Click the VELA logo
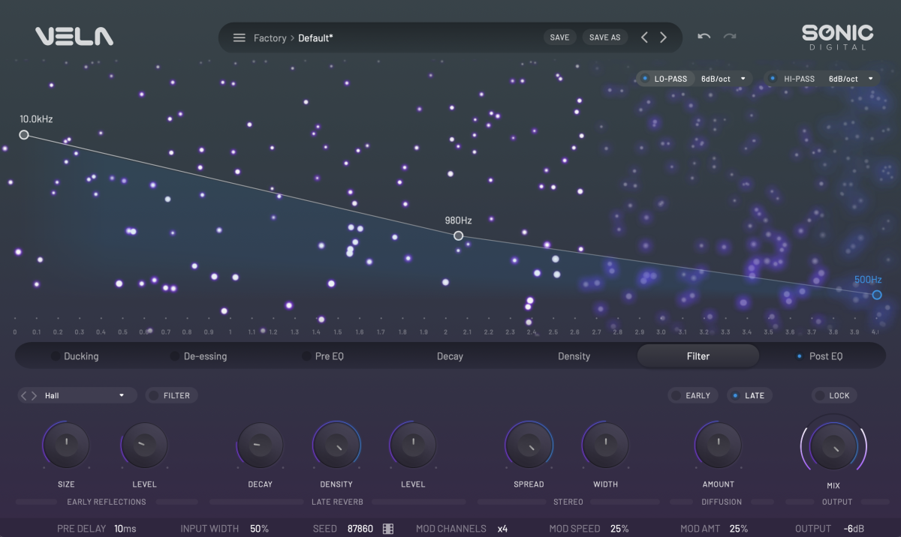 [x=74, y=36]
